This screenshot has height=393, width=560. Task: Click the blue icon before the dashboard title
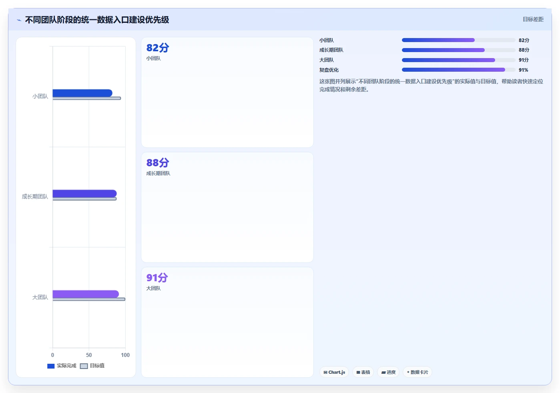[19, 20]
